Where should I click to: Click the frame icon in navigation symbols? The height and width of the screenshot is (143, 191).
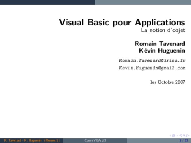point(173,135)
